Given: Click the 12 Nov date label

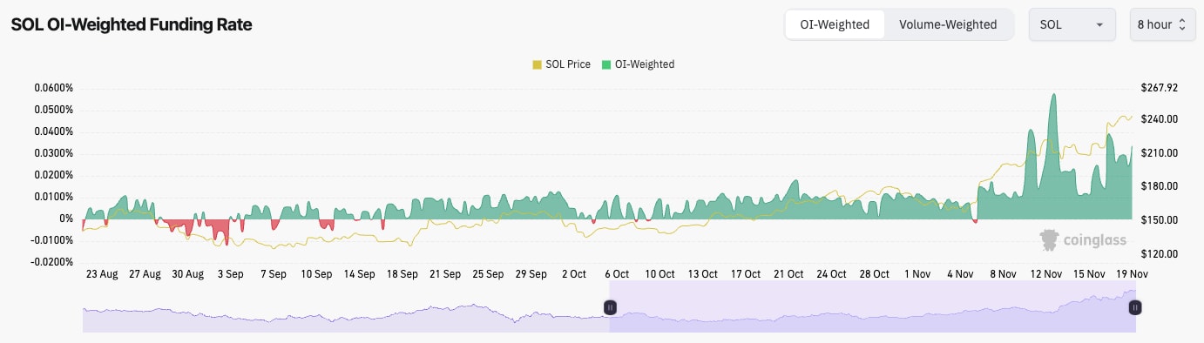Looking at the screenshot, I should [1045, 273].
